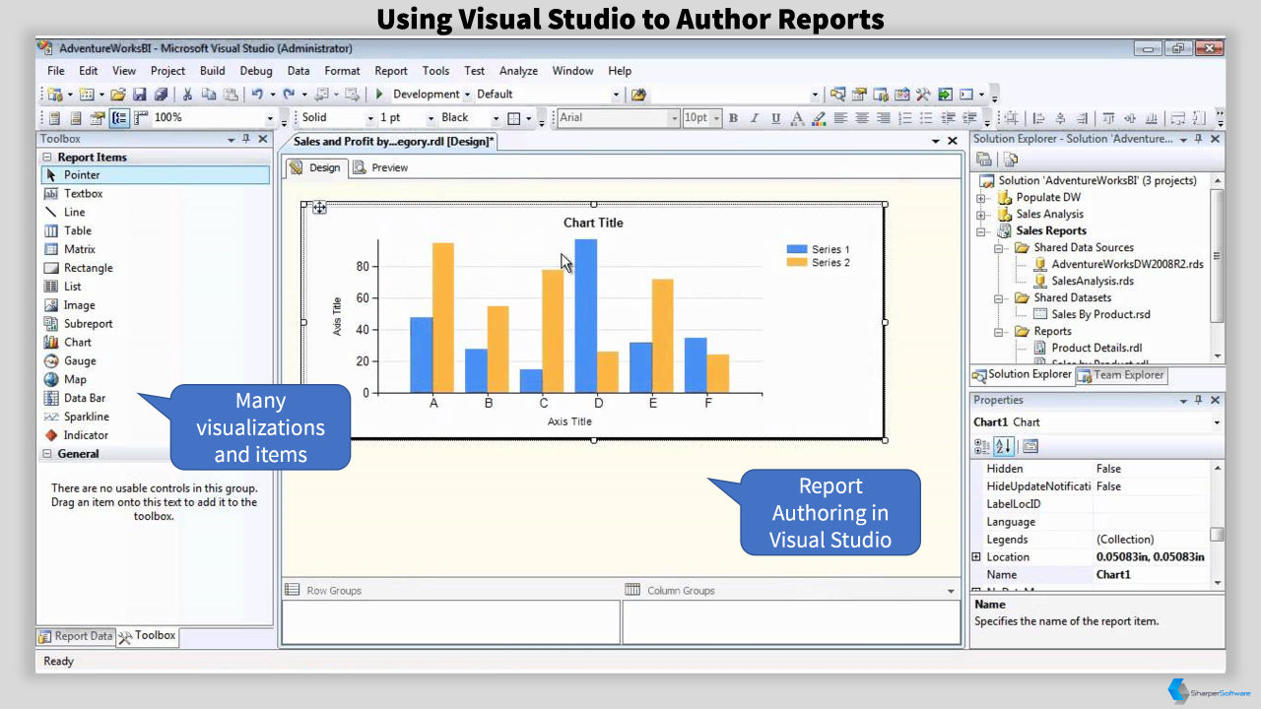Open Product Details.rdl in Solution Explorer
The image size is (1261, 709).
click(1096, 348)
